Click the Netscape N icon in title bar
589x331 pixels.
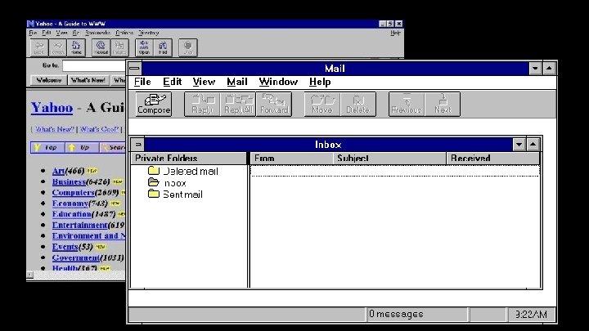click(30, 24)
